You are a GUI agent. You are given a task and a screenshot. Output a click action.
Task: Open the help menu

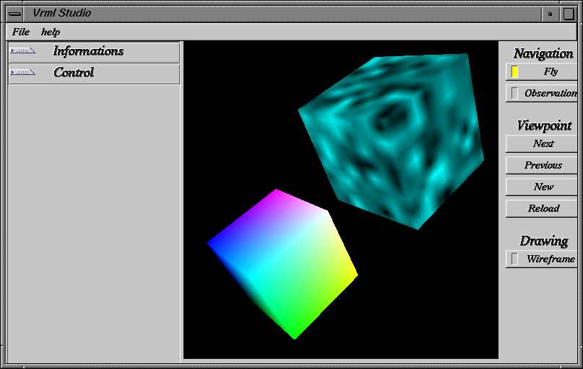pos(50,32)
